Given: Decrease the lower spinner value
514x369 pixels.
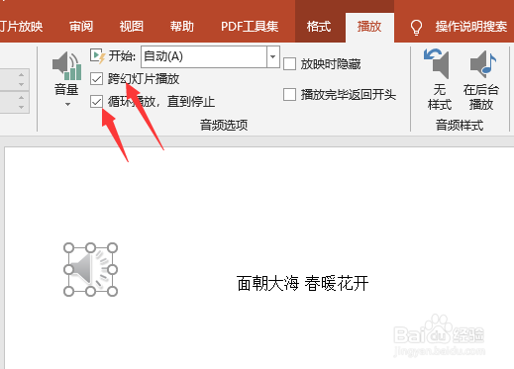Looking at the screenshot, I should coord(22,108).
